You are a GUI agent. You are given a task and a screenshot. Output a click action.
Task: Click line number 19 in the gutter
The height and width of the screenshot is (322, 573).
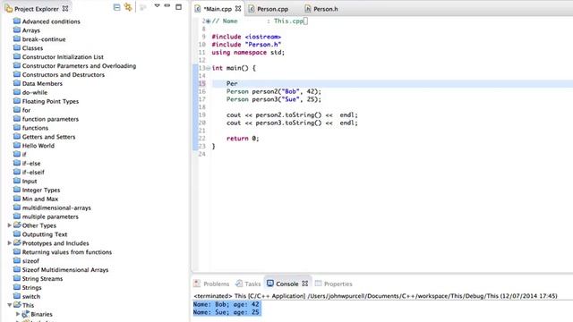pyautogui.click(x=201, y=114)
